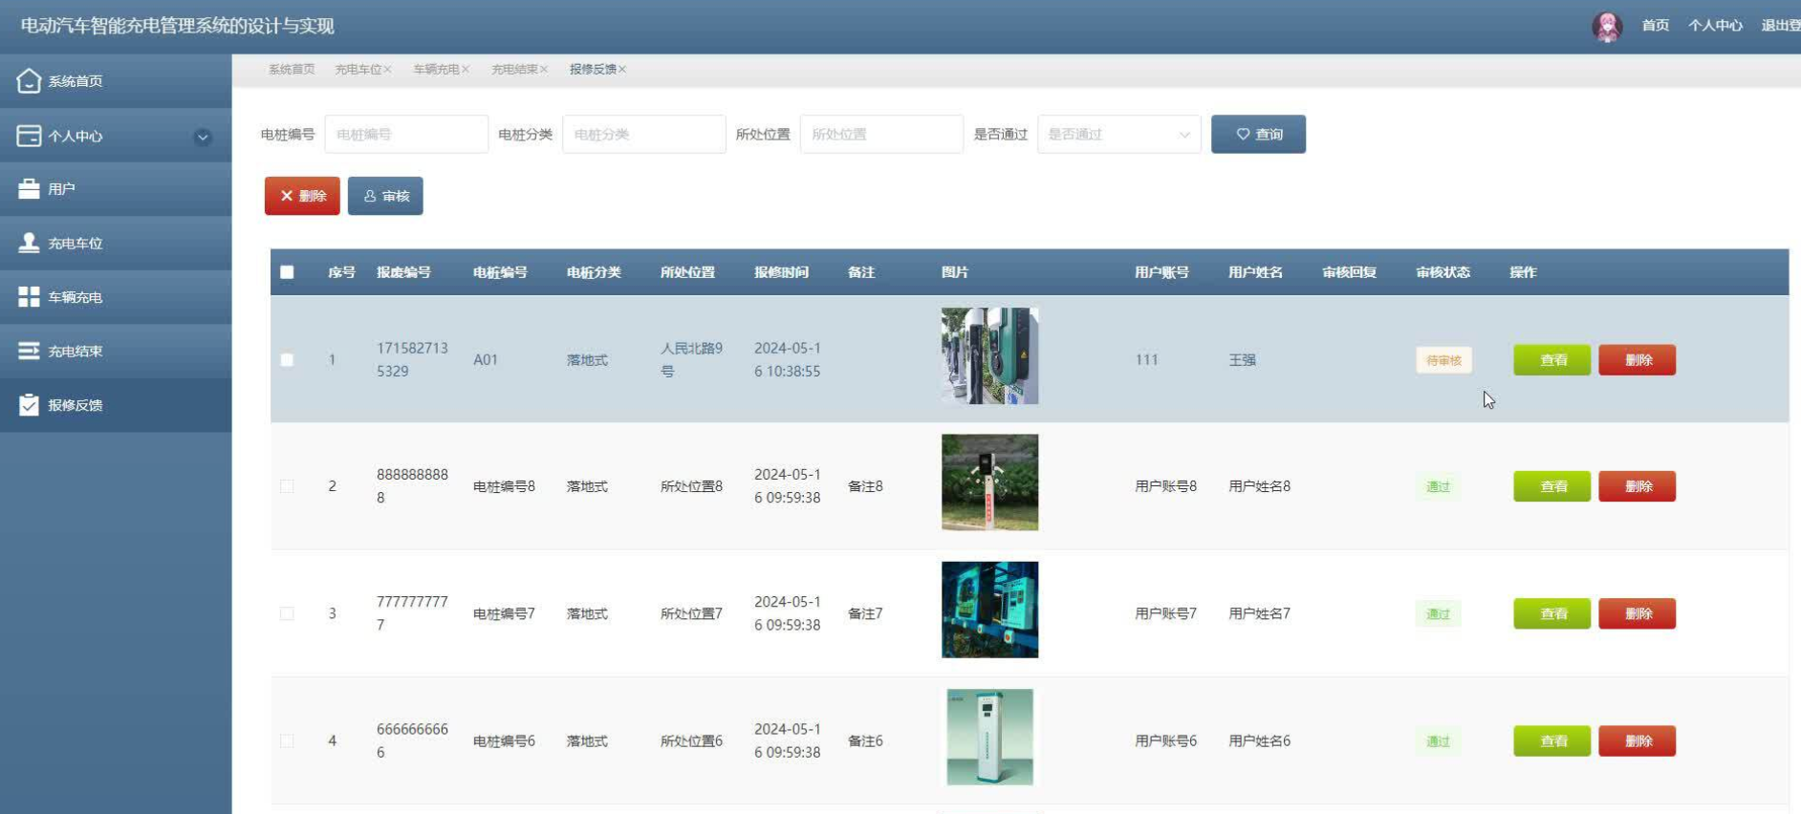Click the 通过 status tag in row 3
The image size is (1801, 814).
pyautogui.click(x=1438, y=614)
